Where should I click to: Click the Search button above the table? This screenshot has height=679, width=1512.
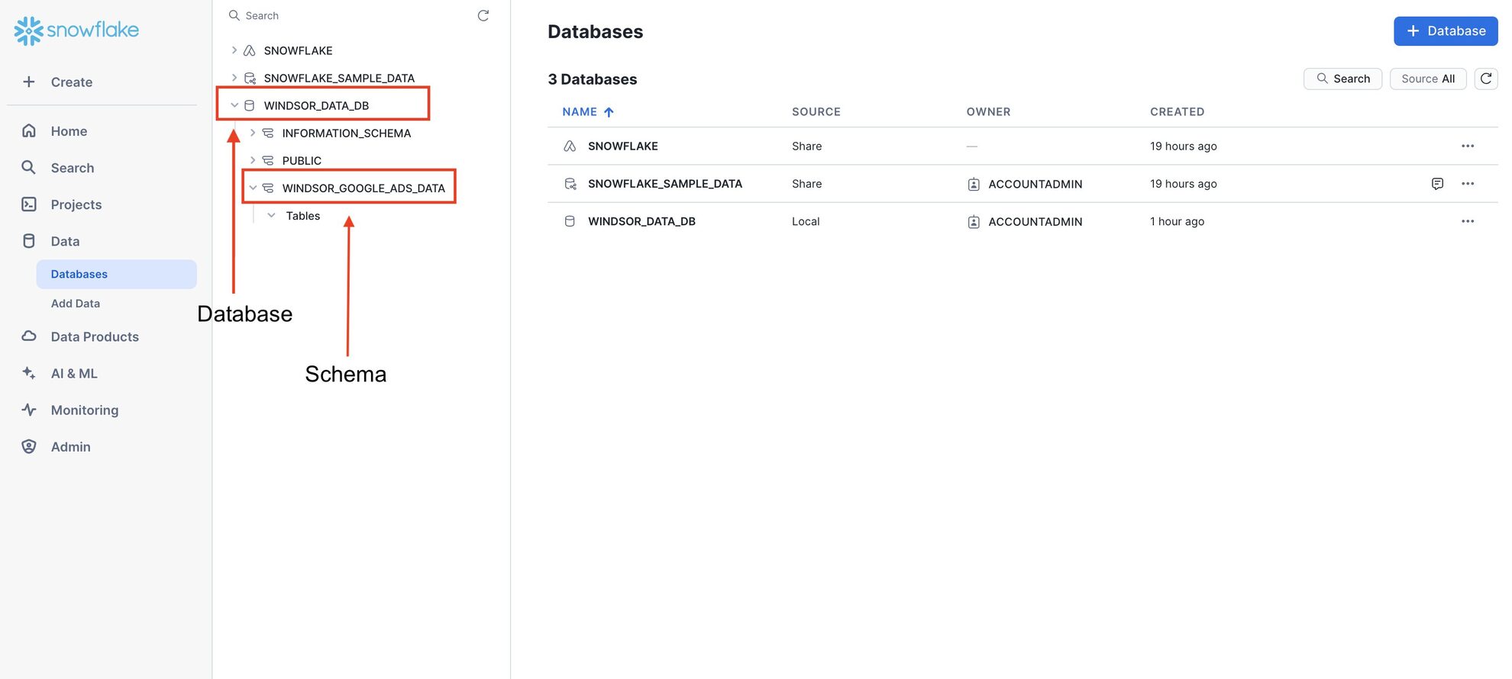coord(1342,79)
